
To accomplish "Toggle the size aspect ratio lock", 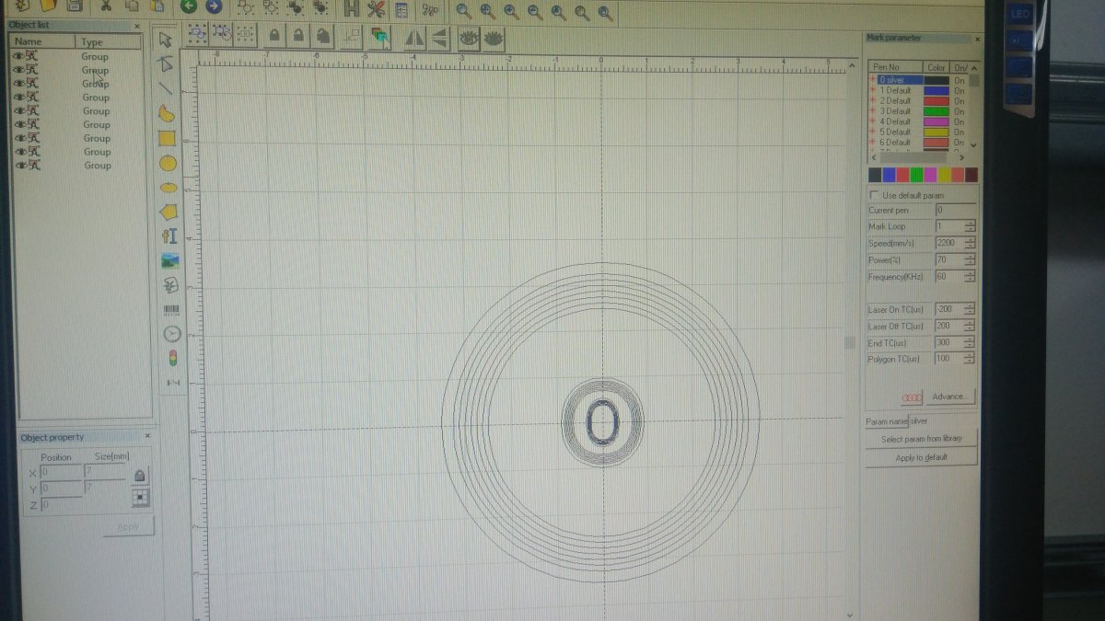I will (x=139, y=476).
